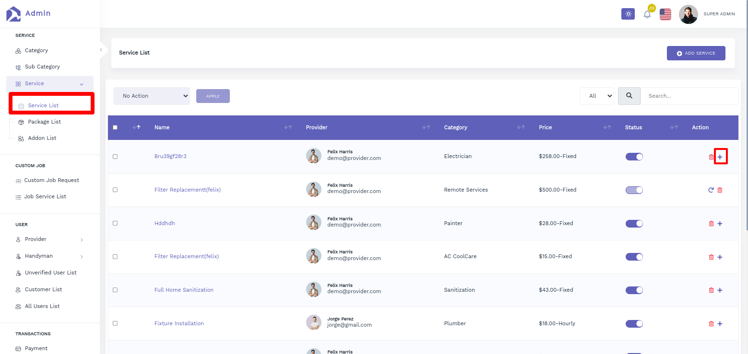Open the No Action bulk dropdown
748x354 pixels.
tap(152, 96)
